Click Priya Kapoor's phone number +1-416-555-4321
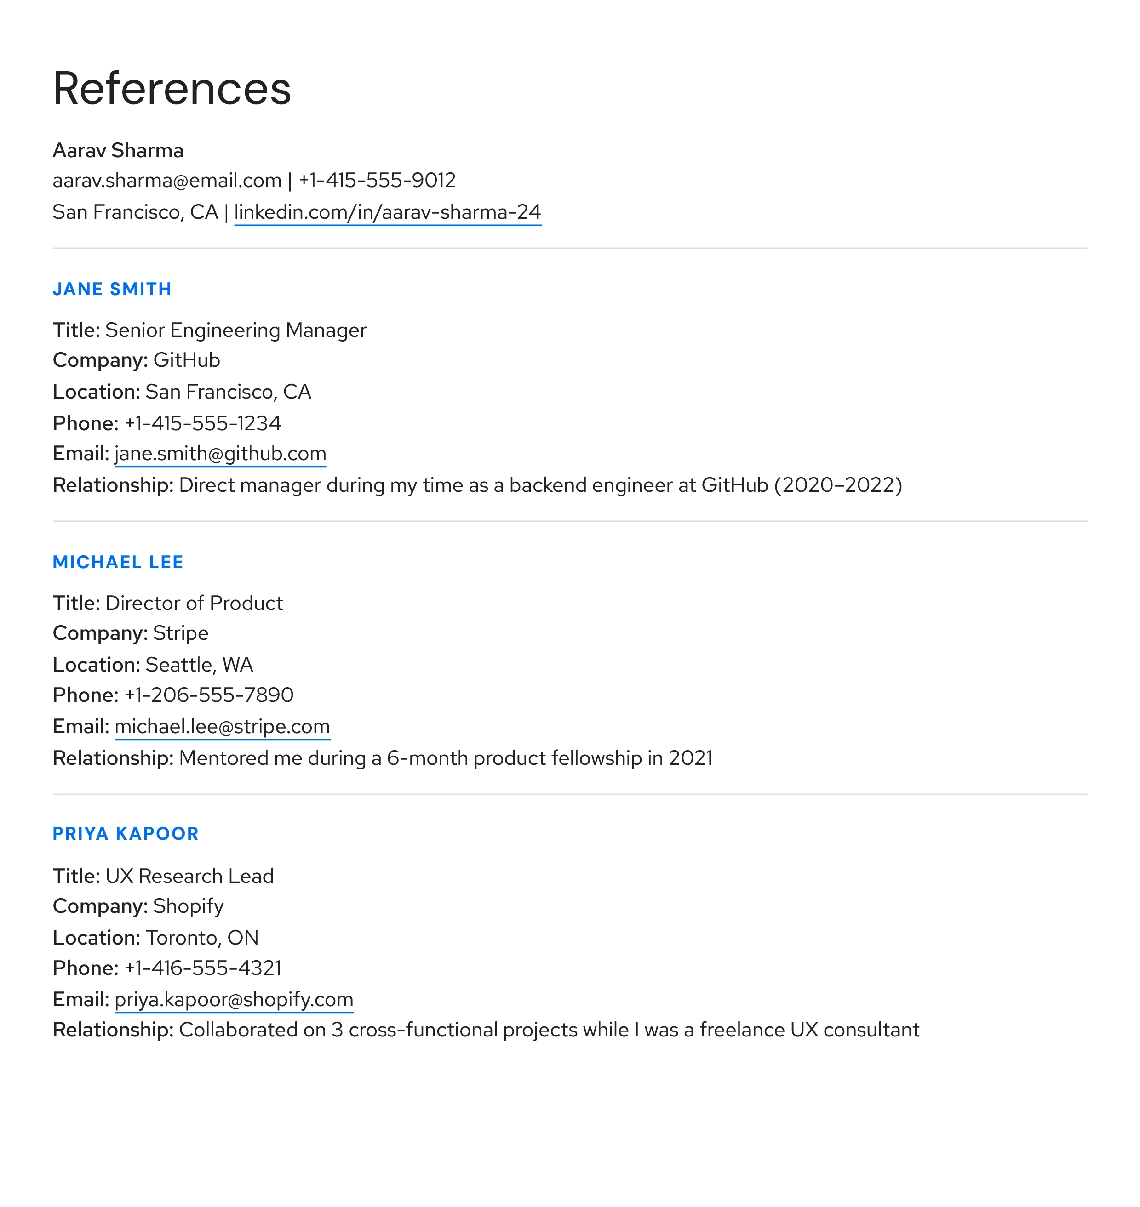This screenshot has height=1207, width=1140. click(x=202, y=968)
